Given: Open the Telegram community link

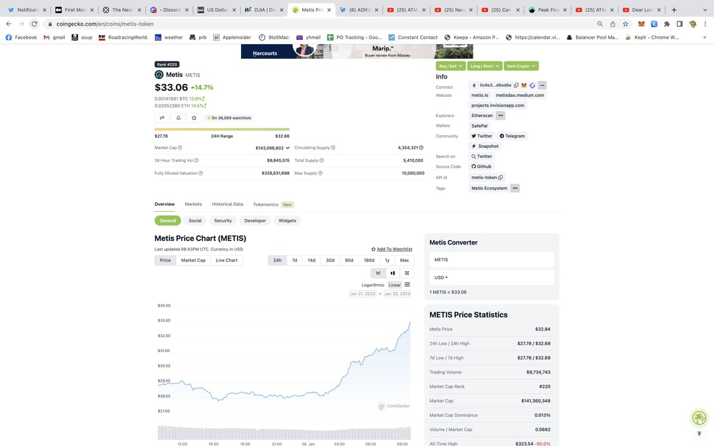Looking at the screenshot, I should pyautogui.click(x=512, y=136).
